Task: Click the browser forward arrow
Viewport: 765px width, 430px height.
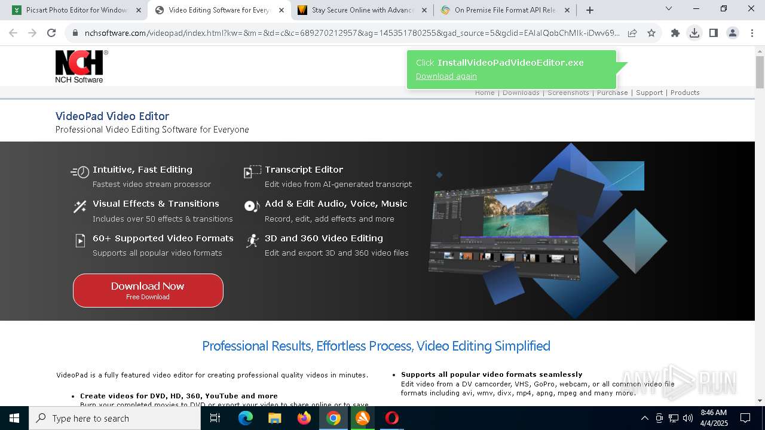Action: pyautogui.click(x=32, y=33)
